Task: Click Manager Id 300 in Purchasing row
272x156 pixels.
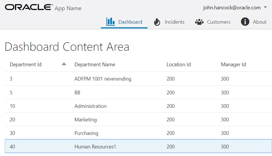Action: click(225, 133)
